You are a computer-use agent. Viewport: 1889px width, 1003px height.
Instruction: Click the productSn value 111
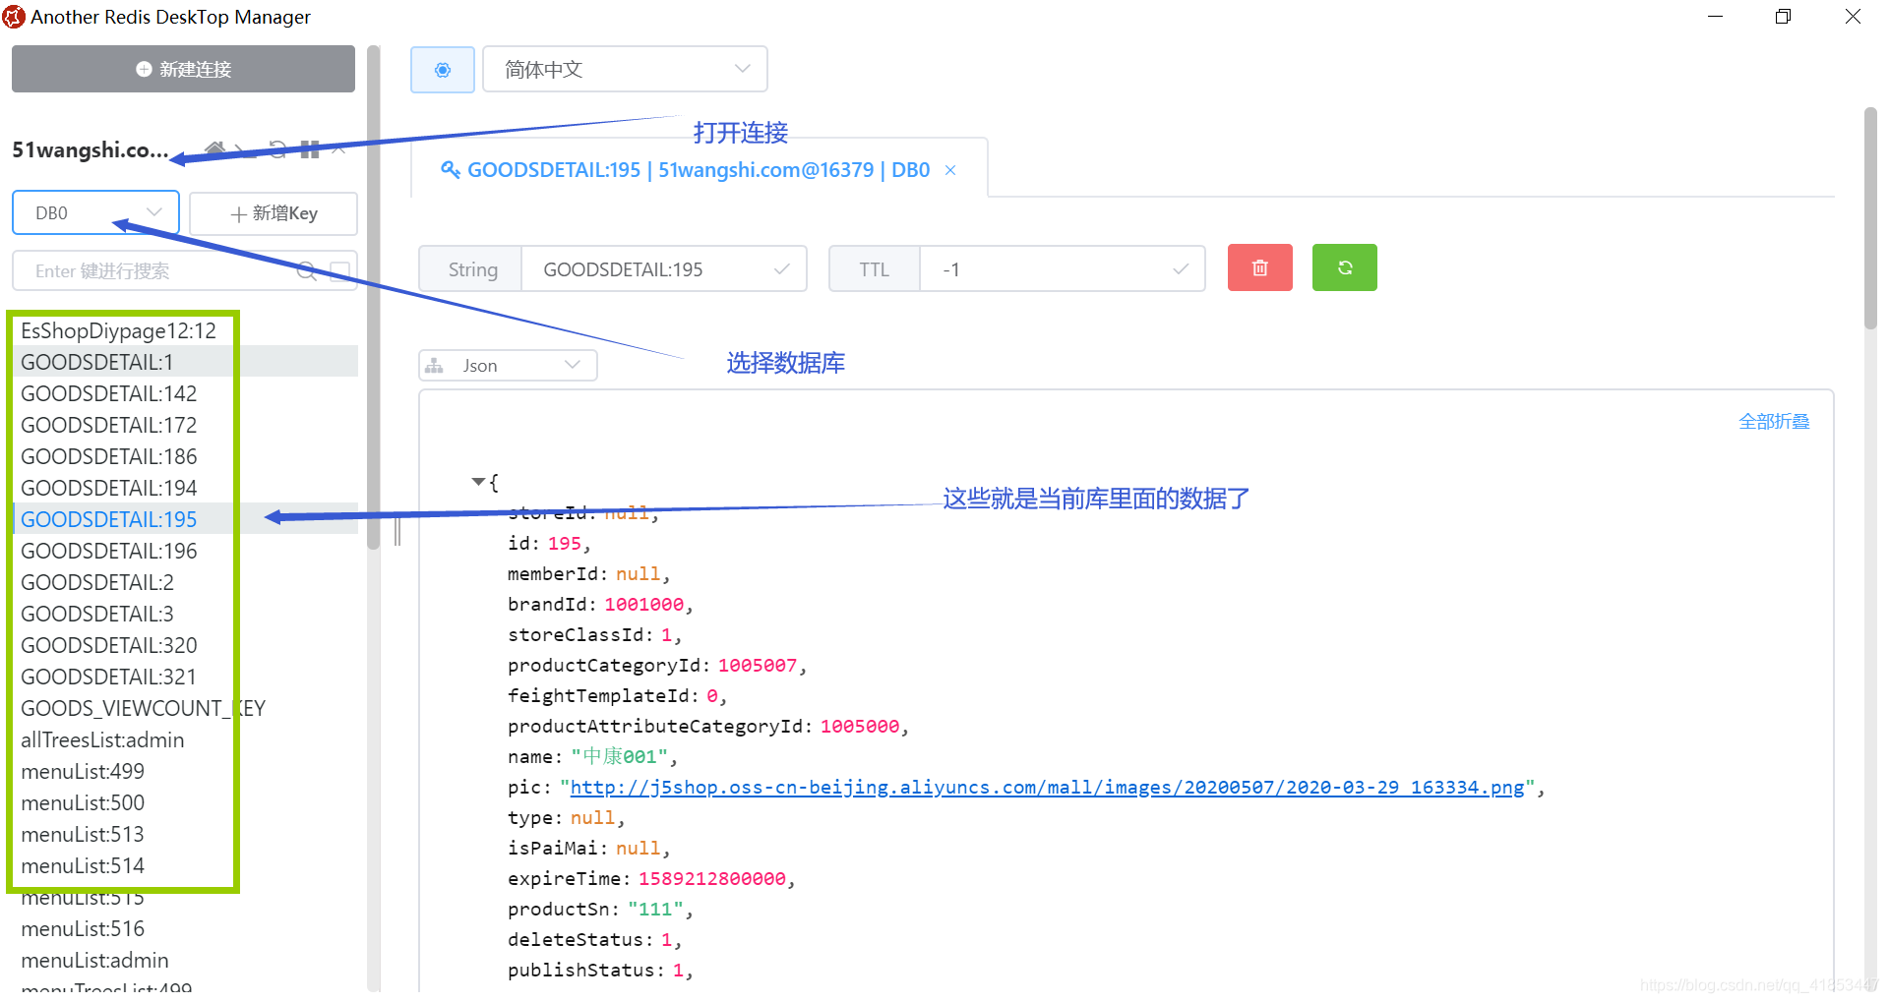(655, 910)
